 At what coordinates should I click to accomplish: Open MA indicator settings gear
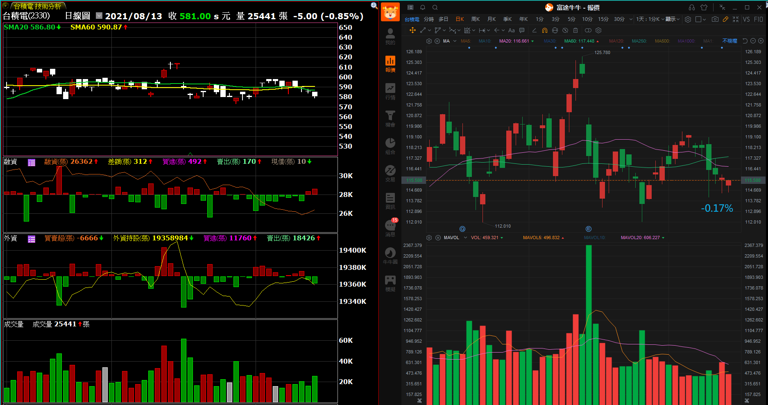[x=429, y=41]
